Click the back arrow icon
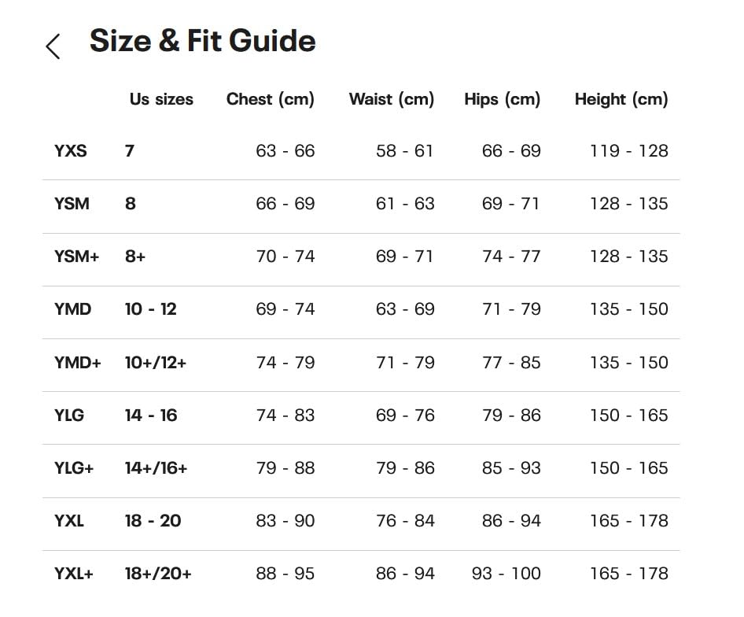Viewport: 744px width, 617px height. coord(53,46)
